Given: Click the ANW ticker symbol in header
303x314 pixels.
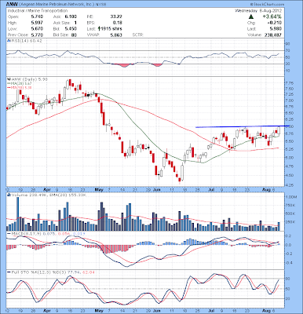Looking at the screenshot, I should click(x=13, y=4).
